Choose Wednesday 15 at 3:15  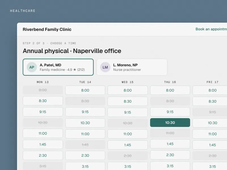[128, 166]
